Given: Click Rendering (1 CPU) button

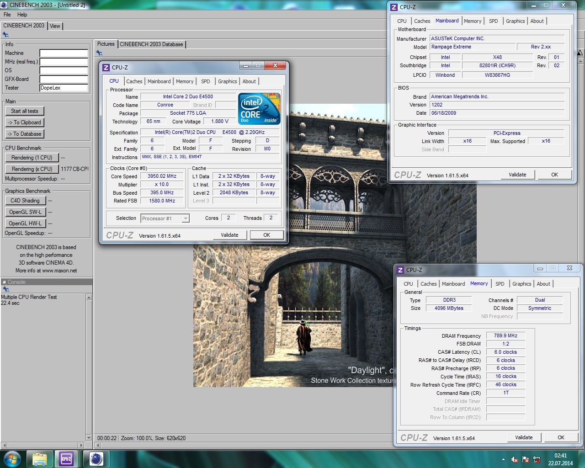Looking at the screenshot, I should 32,158.
